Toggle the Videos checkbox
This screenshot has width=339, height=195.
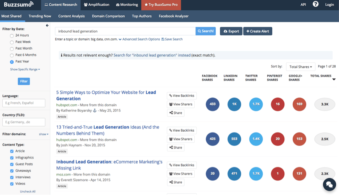click(x=12, y=184)
